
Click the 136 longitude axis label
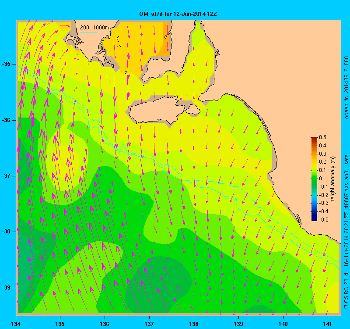(105, 324)
